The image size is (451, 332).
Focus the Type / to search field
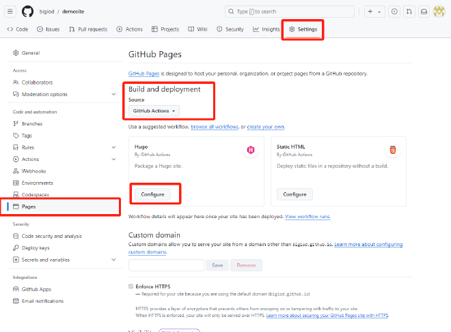290,12
